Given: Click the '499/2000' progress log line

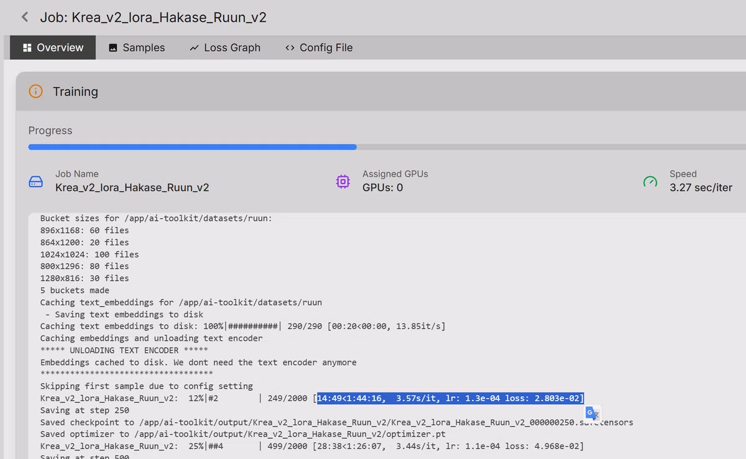Looking at the screenshot, I should [312, 446].
